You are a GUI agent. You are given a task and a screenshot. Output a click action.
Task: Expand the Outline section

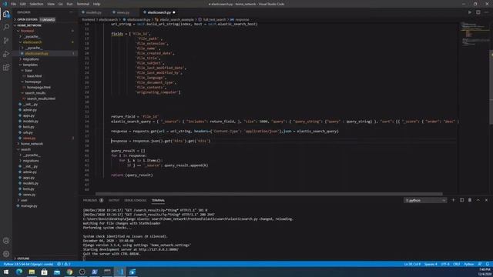[22, 259]
